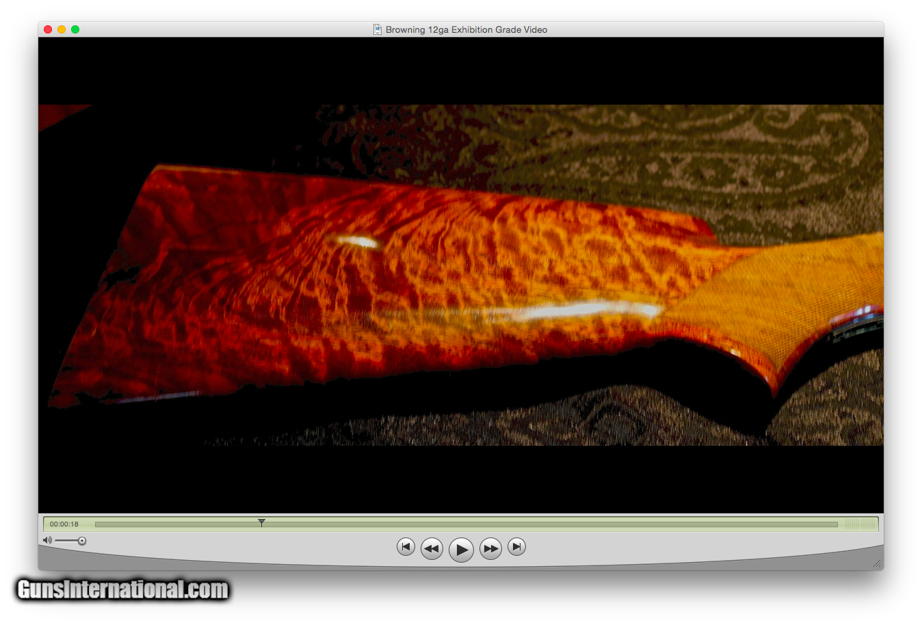The height and width of the screenshot is (625, 922).
Task: Click the rewind button
Action: 432,548
